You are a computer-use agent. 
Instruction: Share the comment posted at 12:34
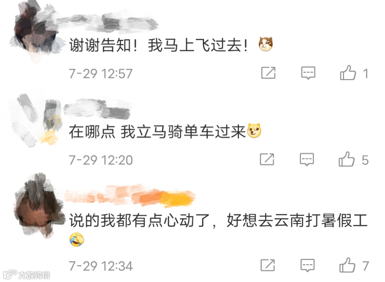pyautogui.click(x=268, y=265)
